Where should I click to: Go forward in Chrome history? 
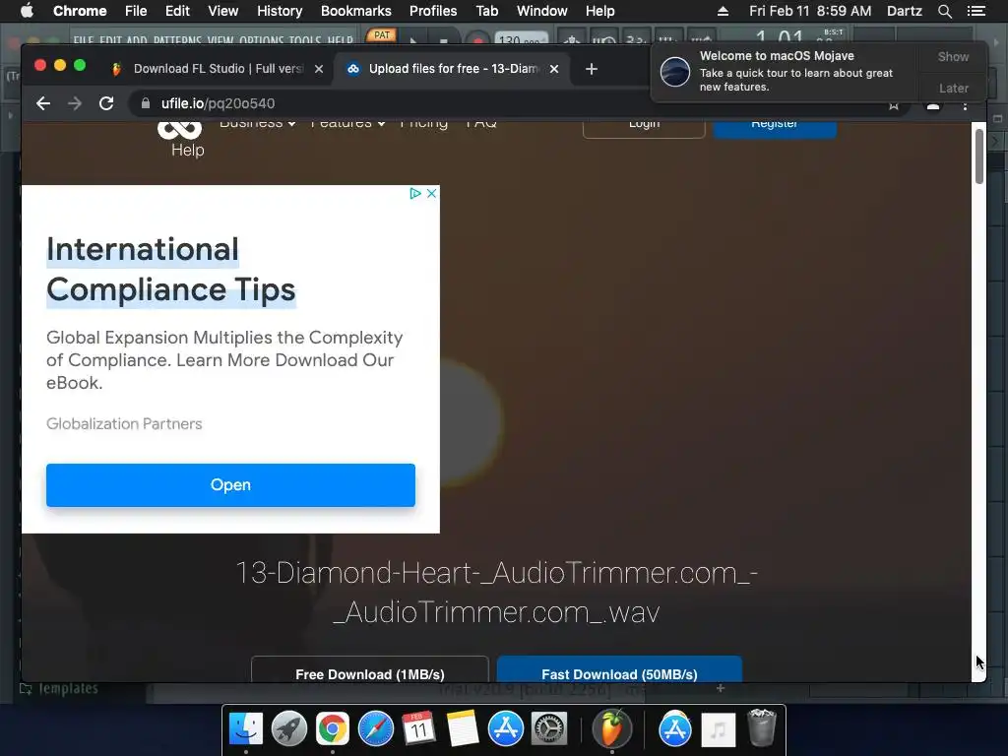click(x=75, y=103)
